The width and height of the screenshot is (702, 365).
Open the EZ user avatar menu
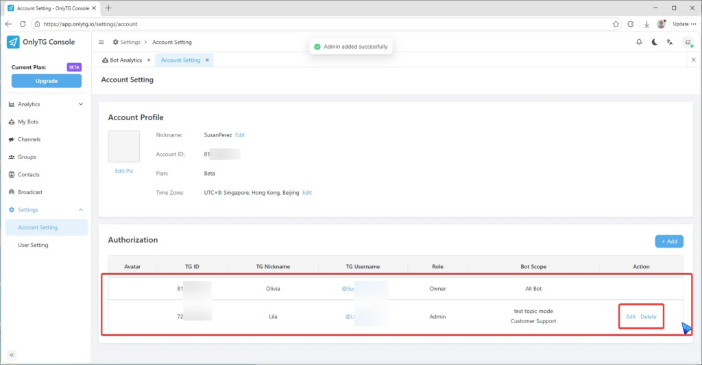[x=687, y=43]
